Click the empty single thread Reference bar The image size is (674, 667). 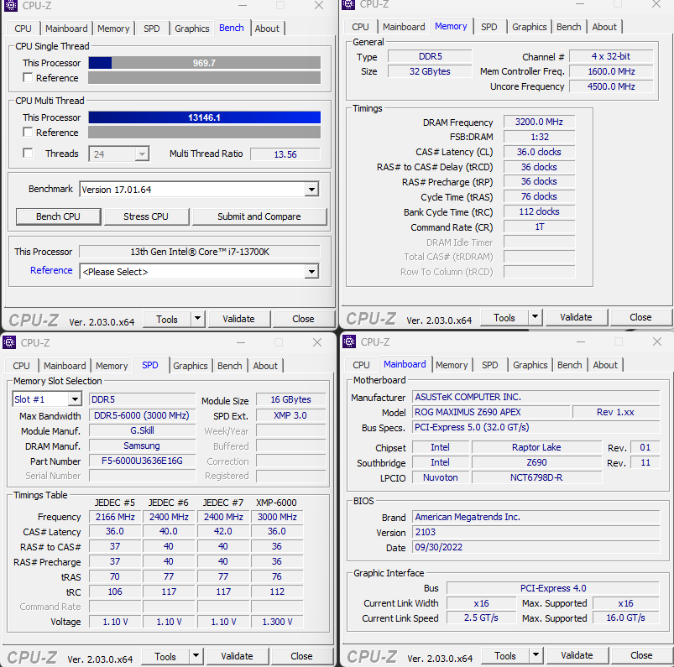pyautogui.click(x=205, y=78)
